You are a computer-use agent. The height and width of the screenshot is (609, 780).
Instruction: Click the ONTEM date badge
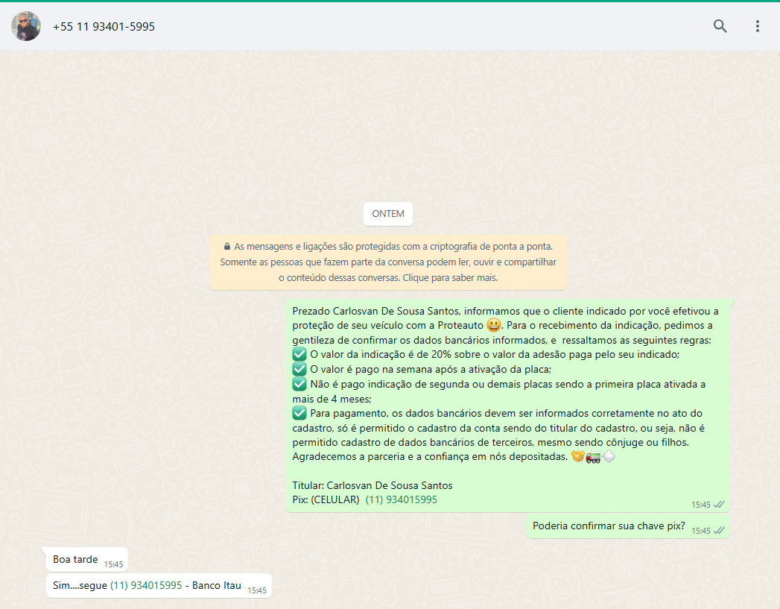[x=387, y=214]
